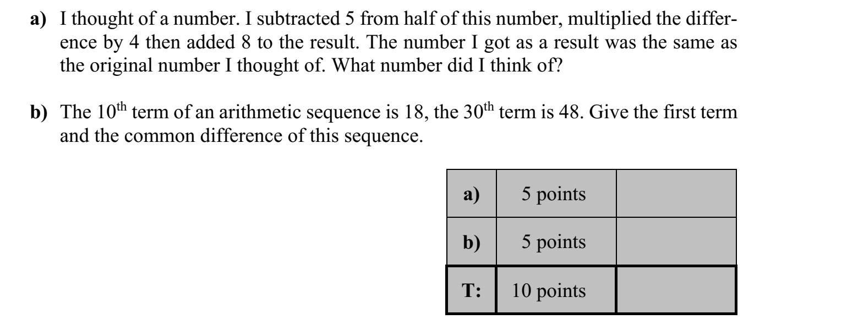Click the "a)" cell in the score table
This screenshot has height=319, width=858.
tap(472, 193)
